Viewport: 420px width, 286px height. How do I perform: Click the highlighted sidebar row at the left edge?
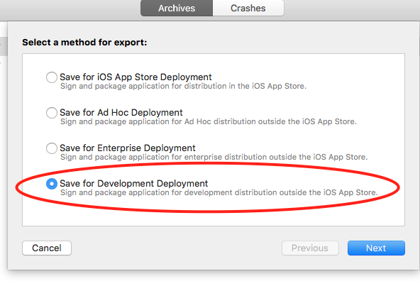pos(4,47)
